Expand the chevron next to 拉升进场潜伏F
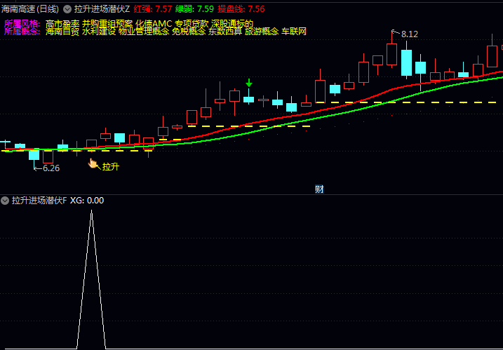Image resolution: width=503 pixels, height=350 pixels. 5,201
